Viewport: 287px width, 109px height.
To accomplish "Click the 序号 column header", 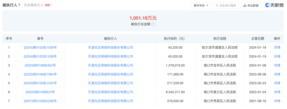I will 9,38.
